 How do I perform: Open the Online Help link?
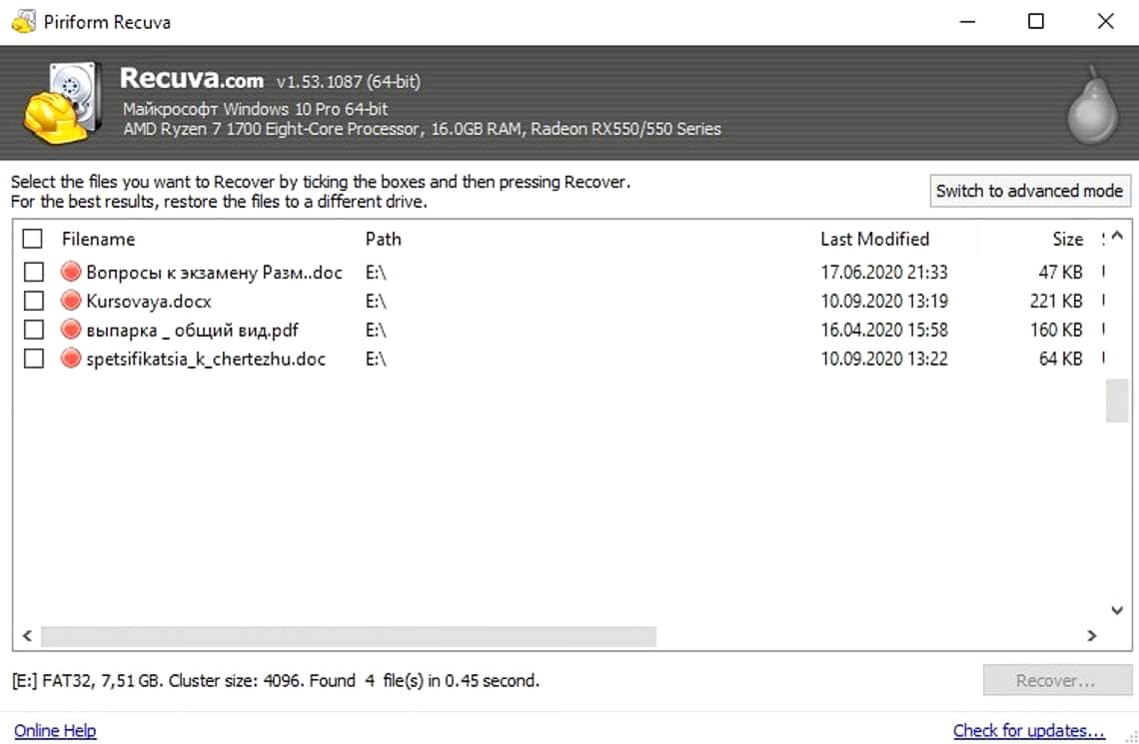[55, 731]
